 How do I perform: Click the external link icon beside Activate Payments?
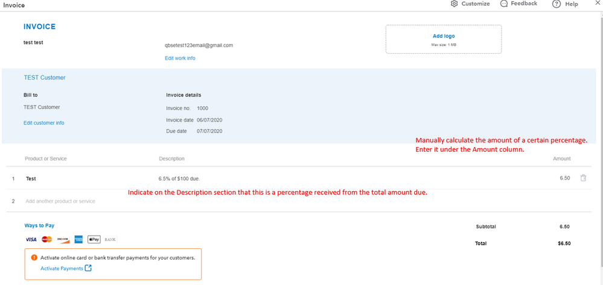click(89, 268)
